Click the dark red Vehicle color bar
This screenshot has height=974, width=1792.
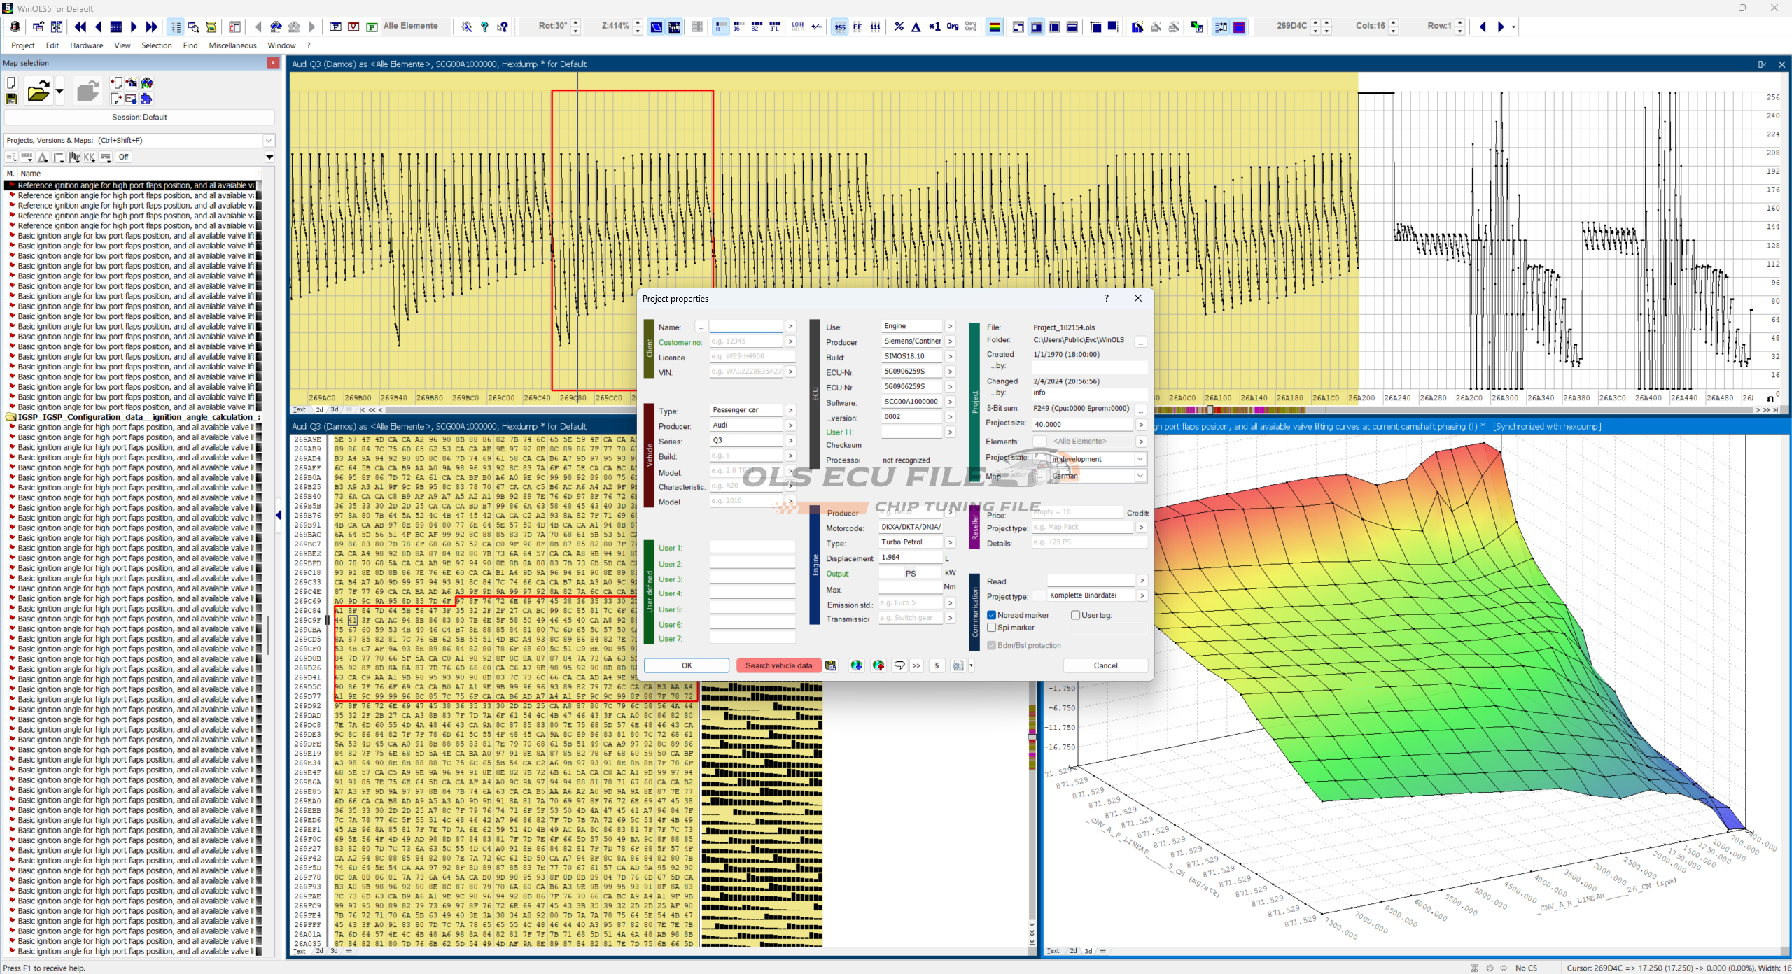(x=649, y=456)
